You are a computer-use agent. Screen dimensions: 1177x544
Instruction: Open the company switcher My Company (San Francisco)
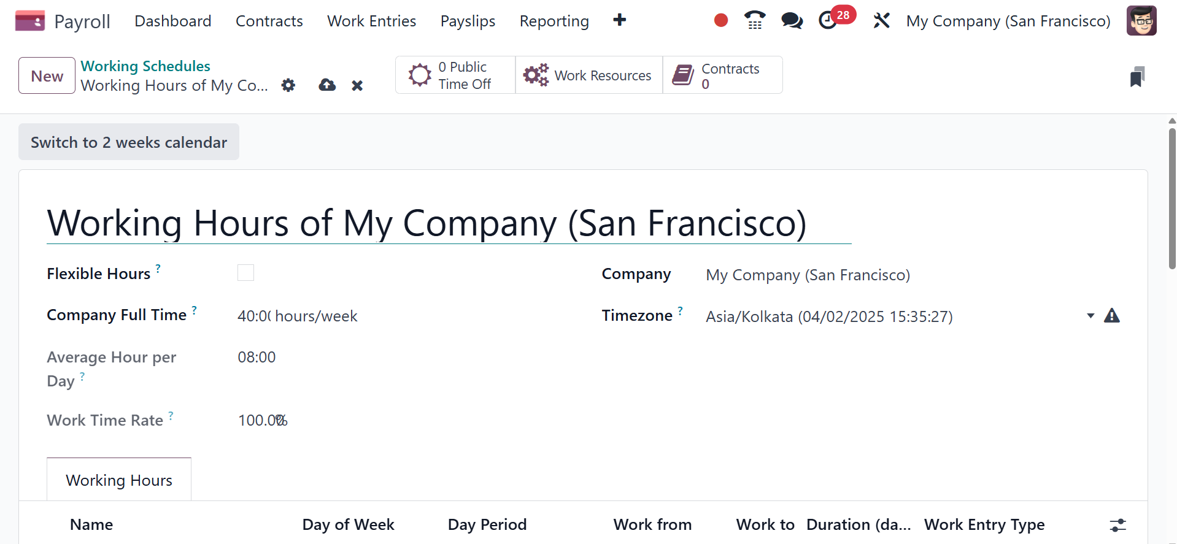click(1008, 21)
